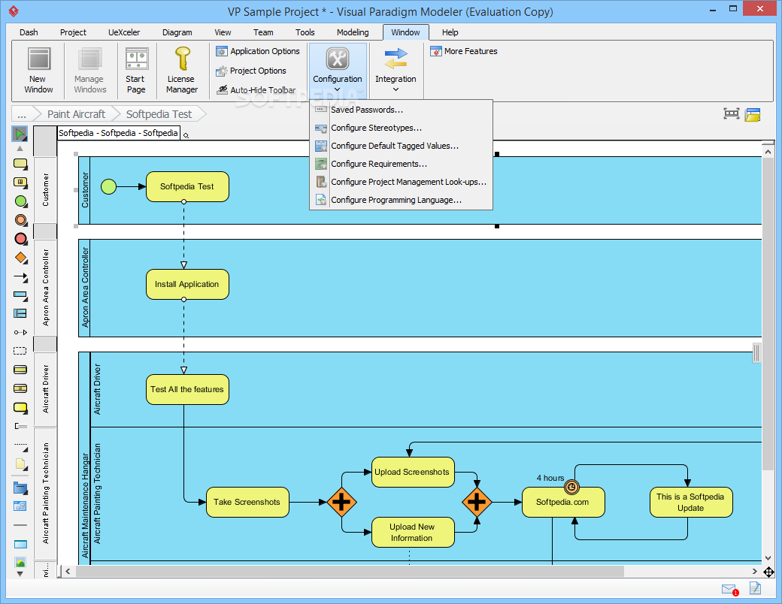
Task: Select the green start event circle in diagram
Action: pyautogui.click(x=109, y=187)
